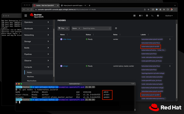The height and width of the screenshot is (114, 184).
Task: Open the rbohne user menu
Action: click(x=169, y=16)
